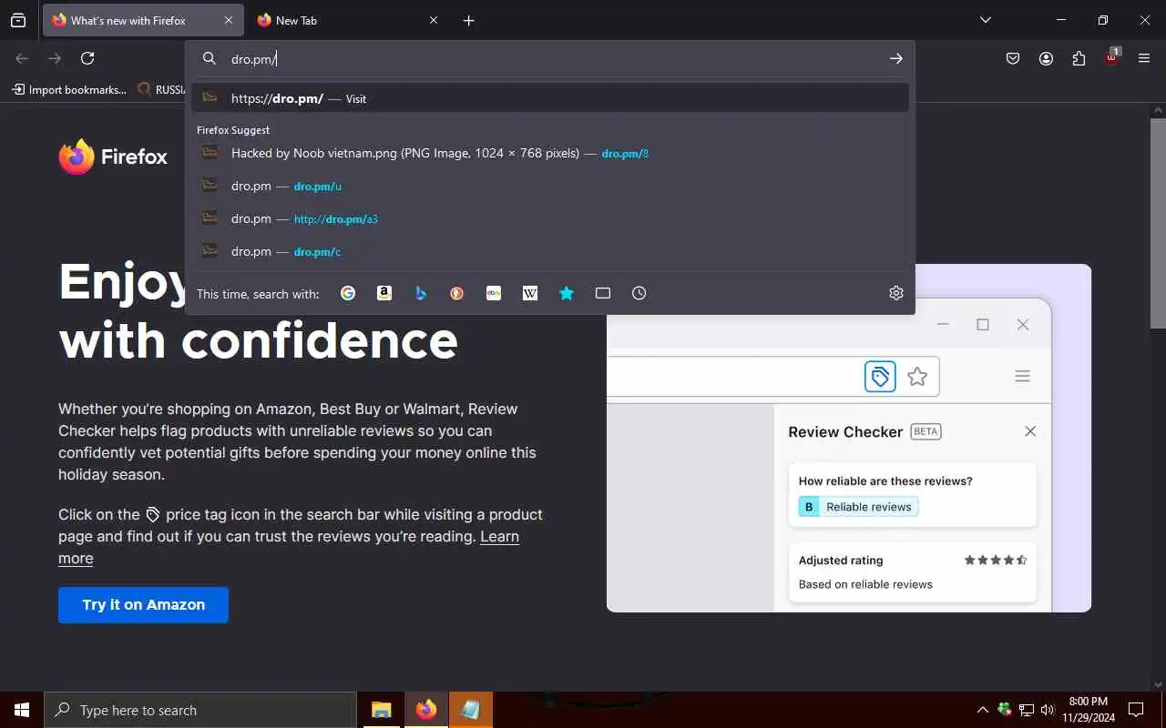Click Save to Pocket icon
Image resolution: width=1166 pixels, height=728 pixels.
tap(1013, 58)
